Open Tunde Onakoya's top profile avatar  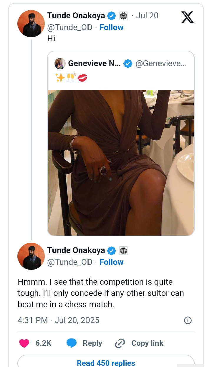(31, 24)
